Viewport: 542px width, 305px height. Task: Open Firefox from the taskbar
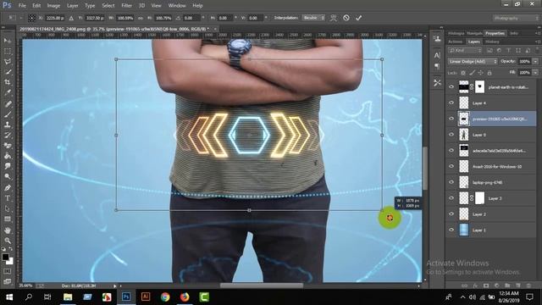coord(185,297)
